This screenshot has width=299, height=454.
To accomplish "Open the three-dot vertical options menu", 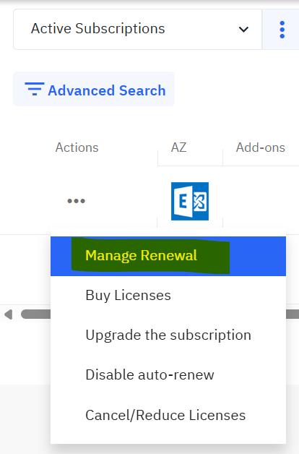I will pyautogui.click(x=282, y=29).
